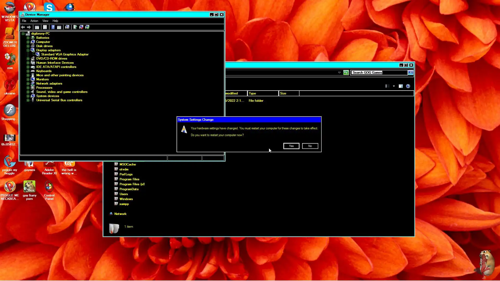
Task: Expand the Processors tree node
Action: pyautogui.click(x=28, y=88)
